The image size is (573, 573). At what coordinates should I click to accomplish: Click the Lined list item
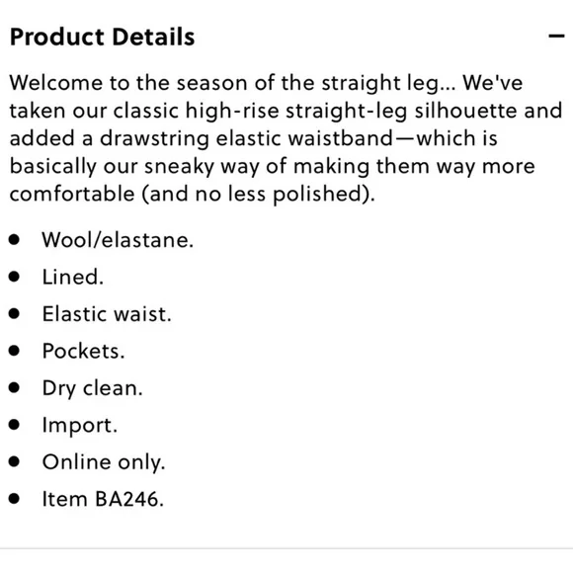[73, 277]
